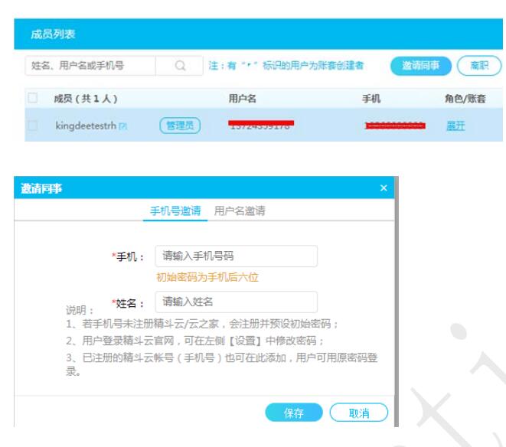Open the 用户名邀请 tab
Viewport: 506px width, 447px height.
click(240, 211)
